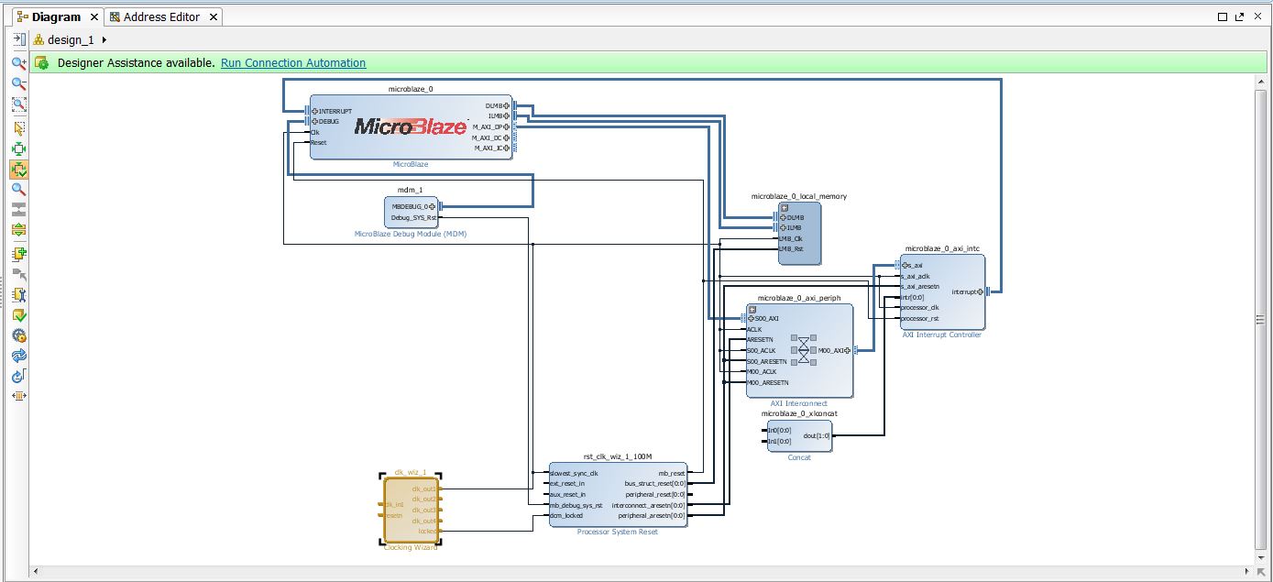
Task: Expand the microblaze_0_axi_periph interconnect block
Action: [x=752, y=309]
